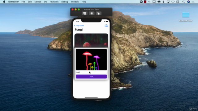198x111 pixels.
Task: Open the File menu
Action: tap(23, 2)
